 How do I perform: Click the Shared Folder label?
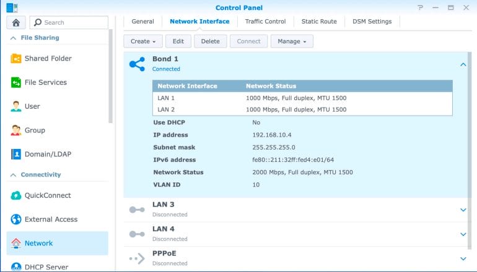(x=48, y=58)
